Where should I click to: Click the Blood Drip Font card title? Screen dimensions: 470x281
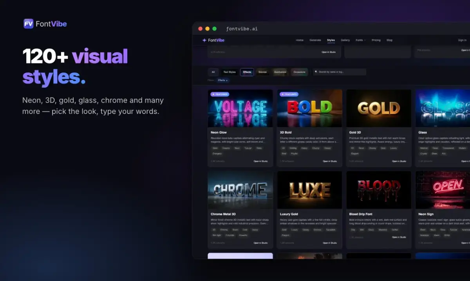(x=361, y=214)
